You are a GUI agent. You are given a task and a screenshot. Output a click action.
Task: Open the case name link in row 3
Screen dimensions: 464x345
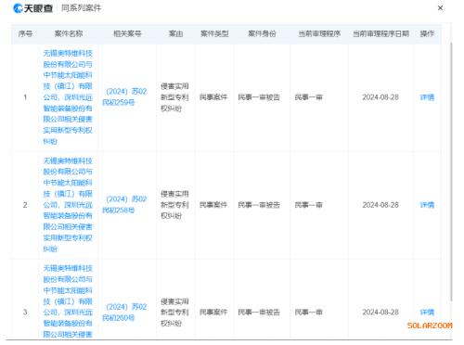(68, 301)
